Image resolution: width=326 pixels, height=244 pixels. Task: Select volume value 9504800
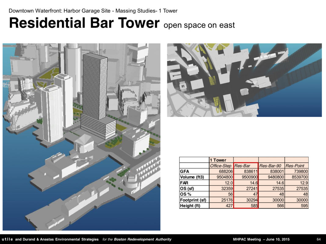(225, 177)
